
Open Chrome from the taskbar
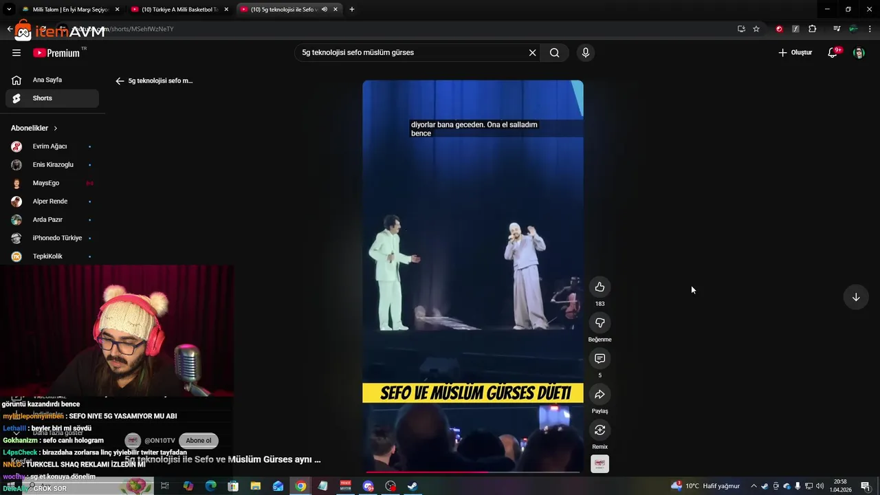(300, 486)
